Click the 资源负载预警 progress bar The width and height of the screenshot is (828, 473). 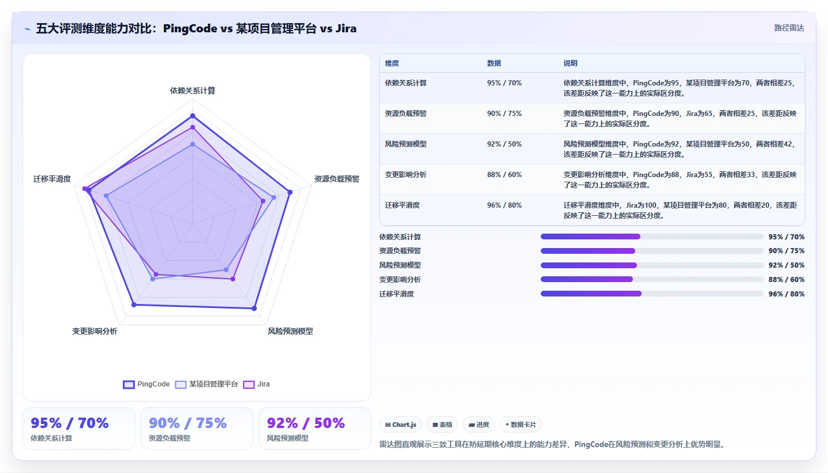point(652,251)
